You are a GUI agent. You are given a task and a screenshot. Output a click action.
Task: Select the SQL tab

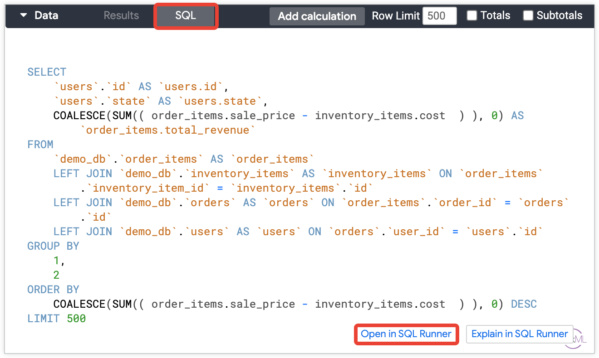pos(185,15)
